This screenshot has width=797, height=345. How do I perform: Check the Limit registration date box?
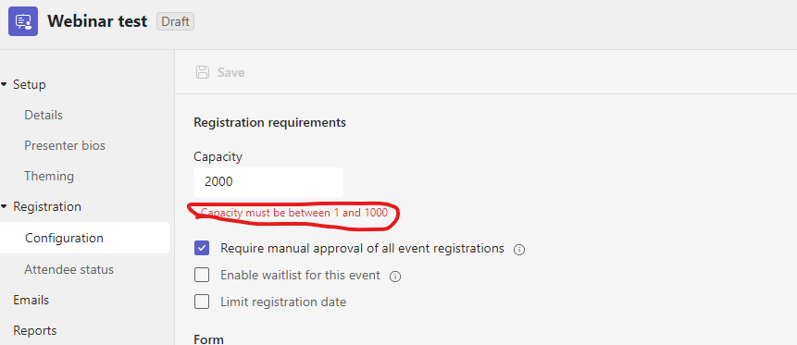pyautogui.click(x=202, y=302)
